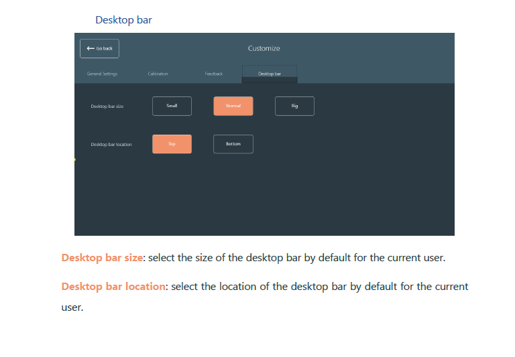The image size is (515, 357).
Task: Place the desktop bar at Top
Action: [172, 144]
